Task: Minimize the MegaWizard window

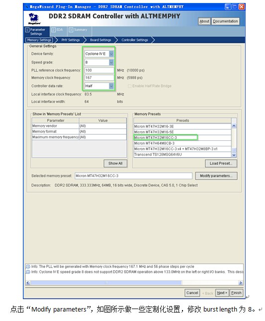Action: tap(228, 7)
